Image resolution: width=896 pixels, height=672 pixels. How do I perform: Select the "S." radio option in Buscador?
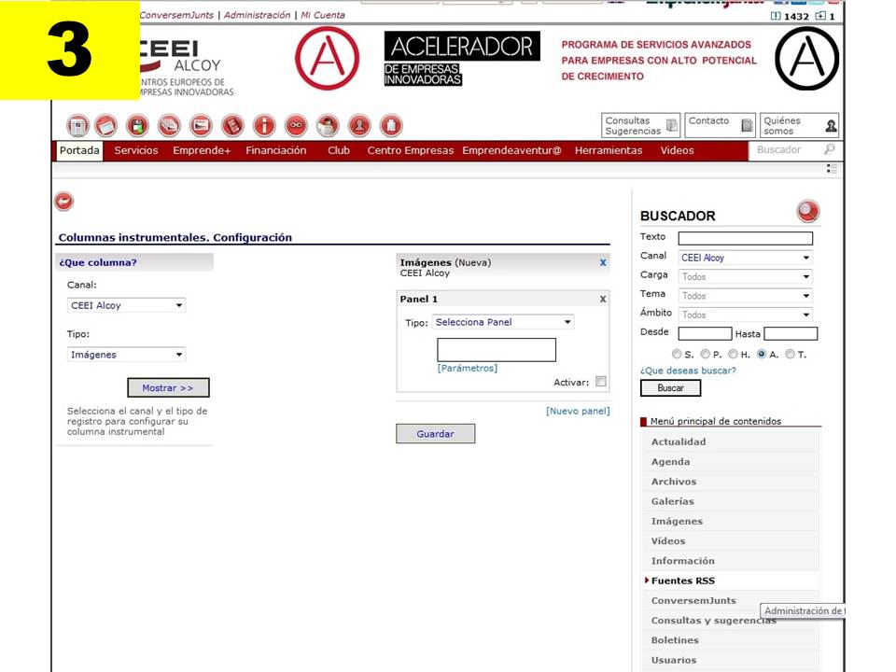[x=678, y=355]
